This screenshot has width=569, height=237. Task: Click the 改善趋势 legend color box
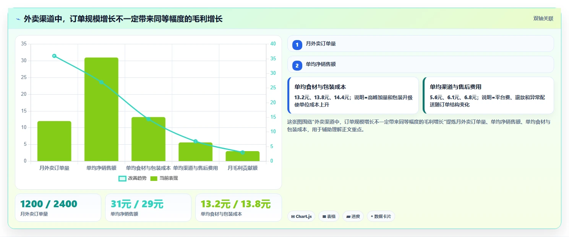(x=122, y=179)
